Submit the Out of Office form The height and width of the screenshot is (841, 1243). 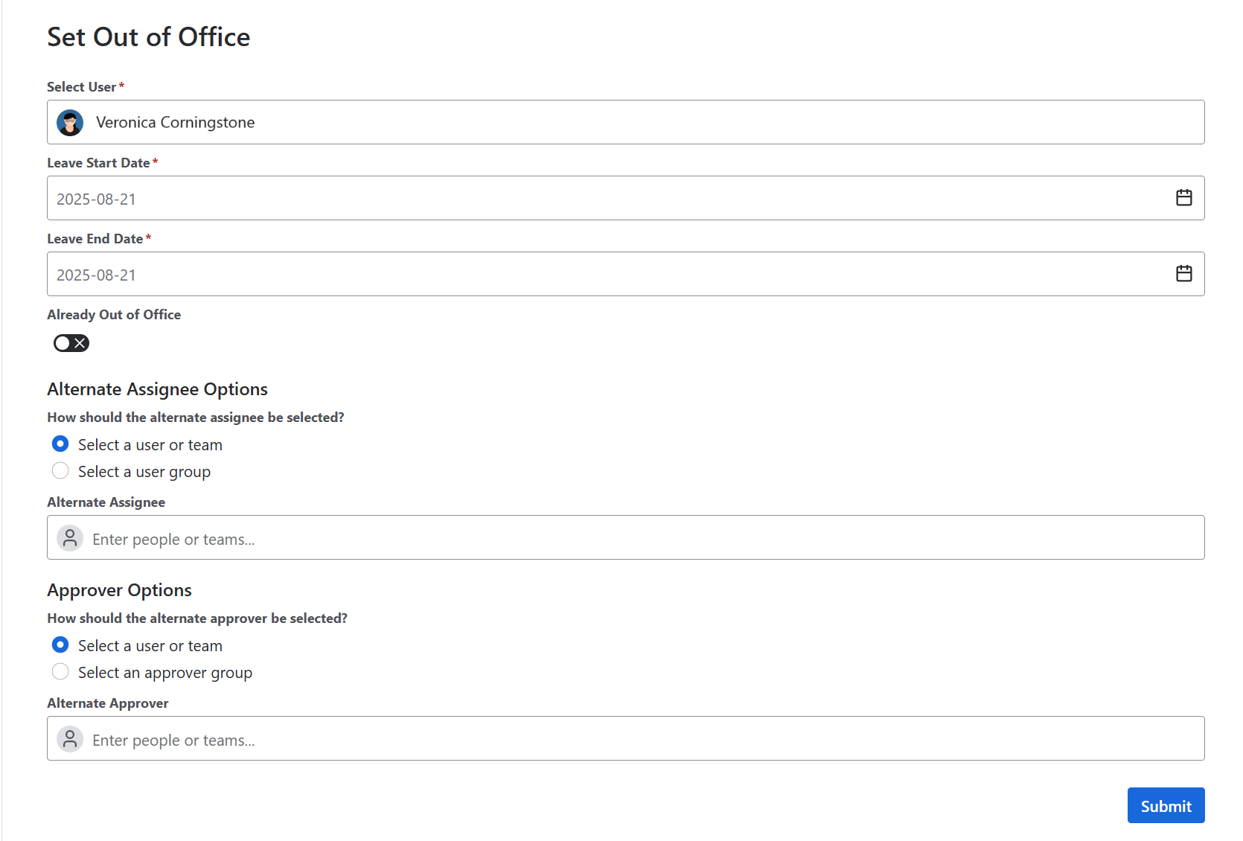1166,805
